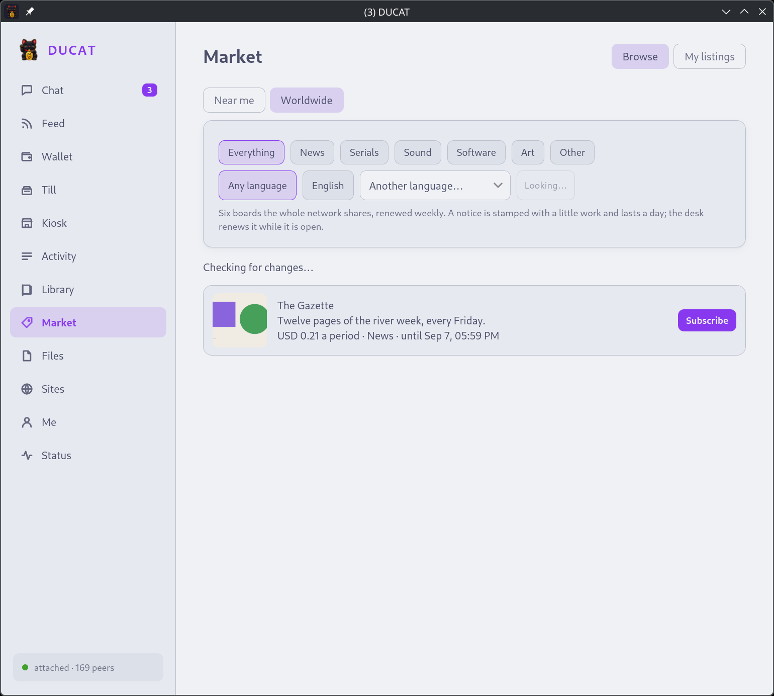Screen dimensions: 774x696
Task: Select the Any language filter
Action: click(257, 186)
